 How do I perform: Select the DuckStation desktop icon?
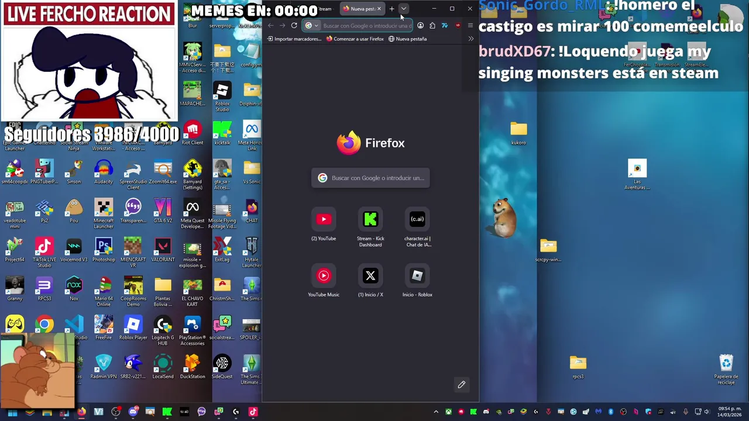[x=193, y=367]
